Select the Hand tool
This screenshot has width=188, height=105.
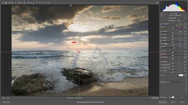point(6,3)
